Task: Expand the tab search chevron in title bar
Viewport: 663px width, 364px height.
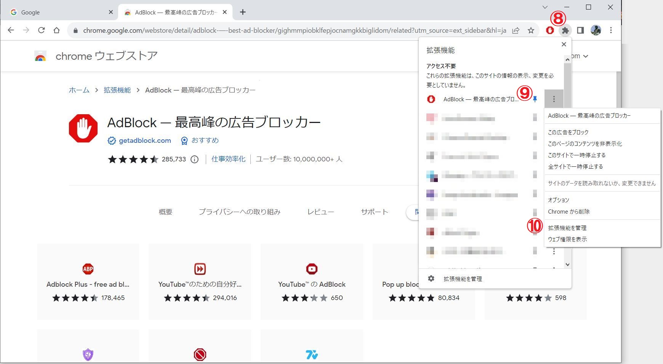Action: (x=545, y=7)
